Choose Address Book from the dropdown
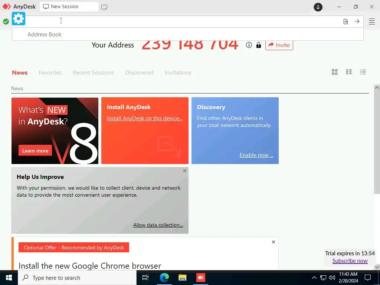This screenshot has height=285, width=380. pos(187,35)
